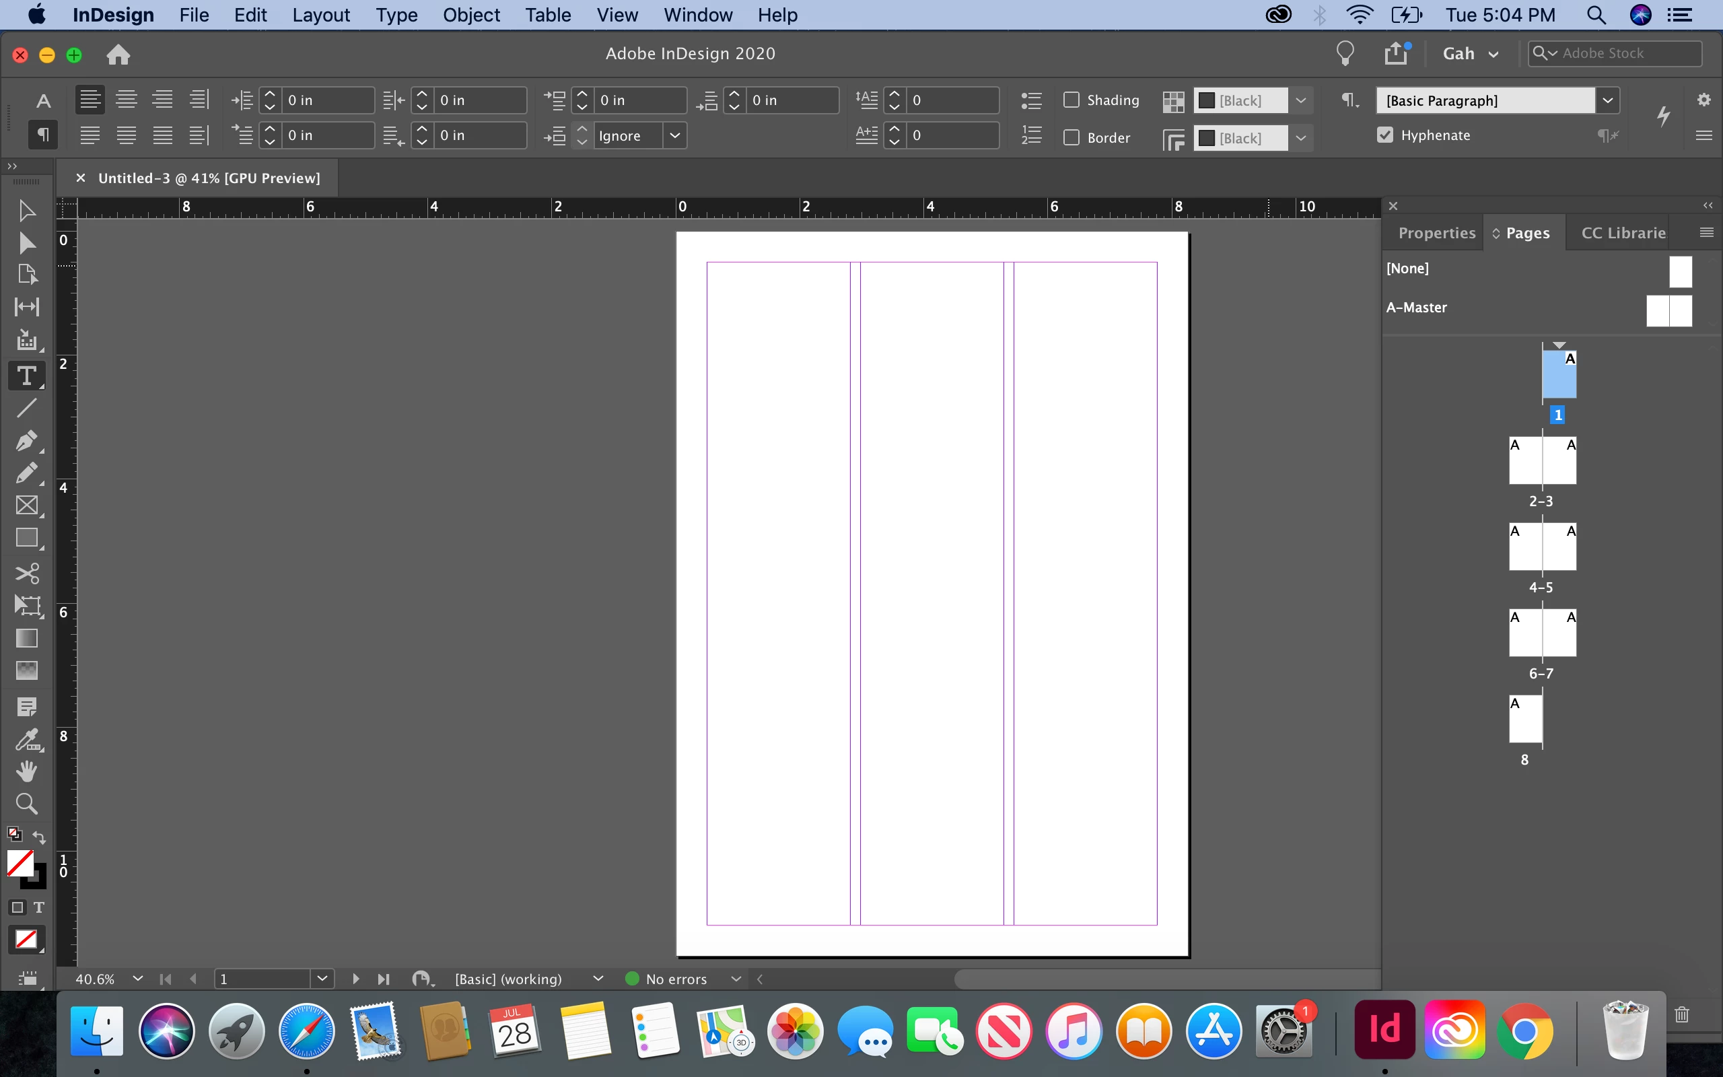Expand the zoom level dropdown

[138, 979]
